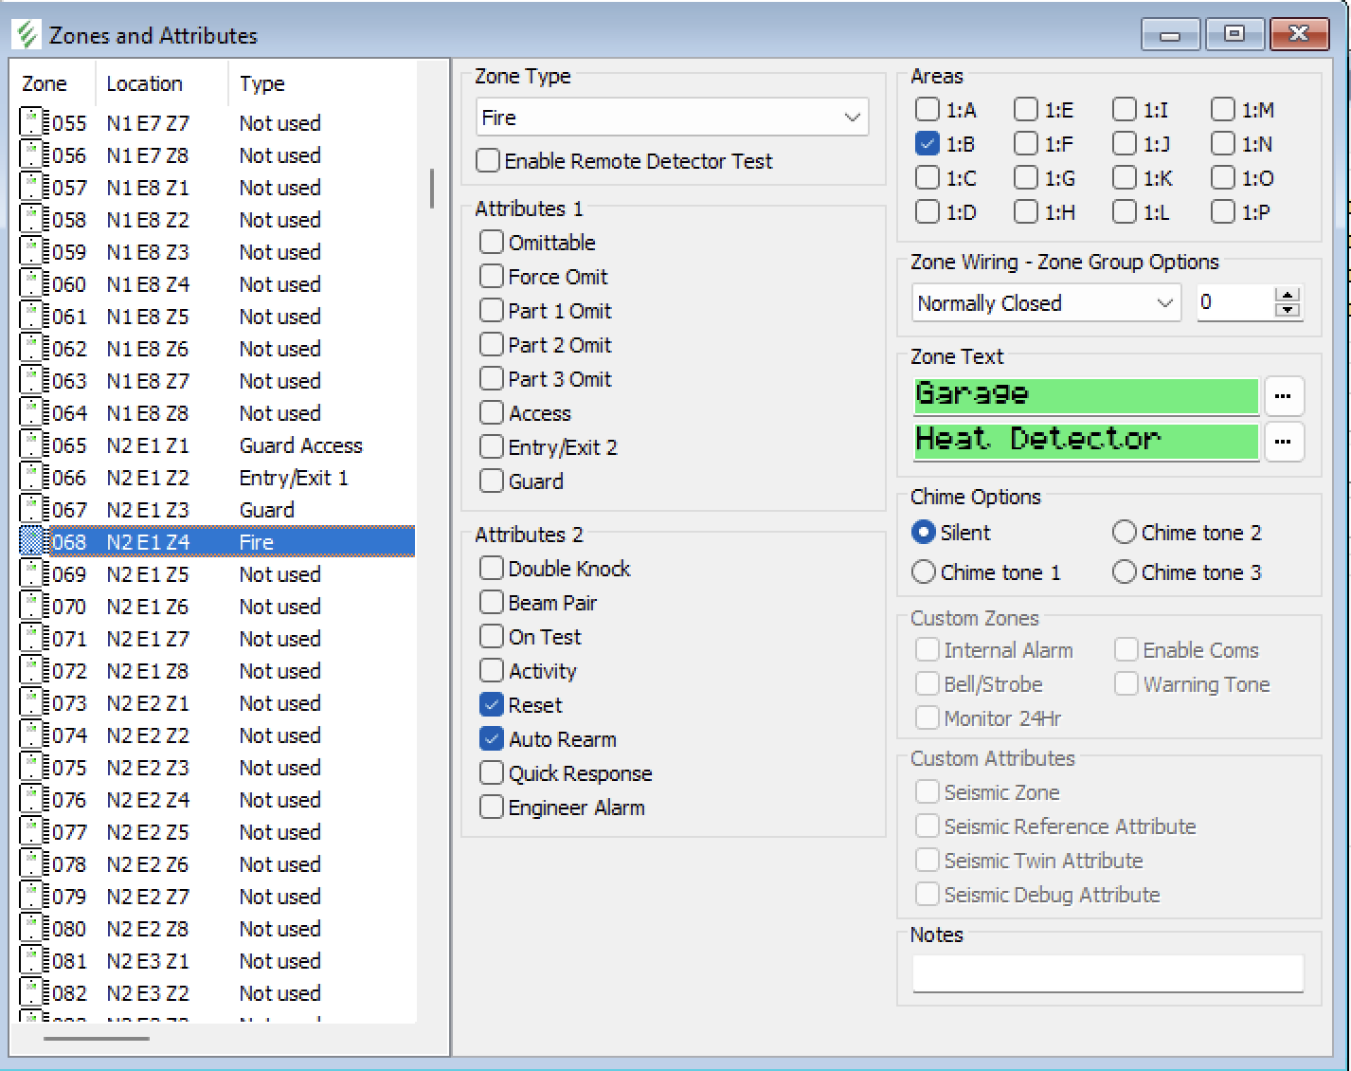This screenshot has width=1351, height=1071.
Task: Uncheck the Auto Rearm attribute
Action: tap(491, 739)
